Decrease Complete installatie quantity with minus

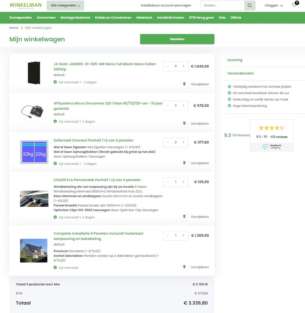click(x=168, y=236)
